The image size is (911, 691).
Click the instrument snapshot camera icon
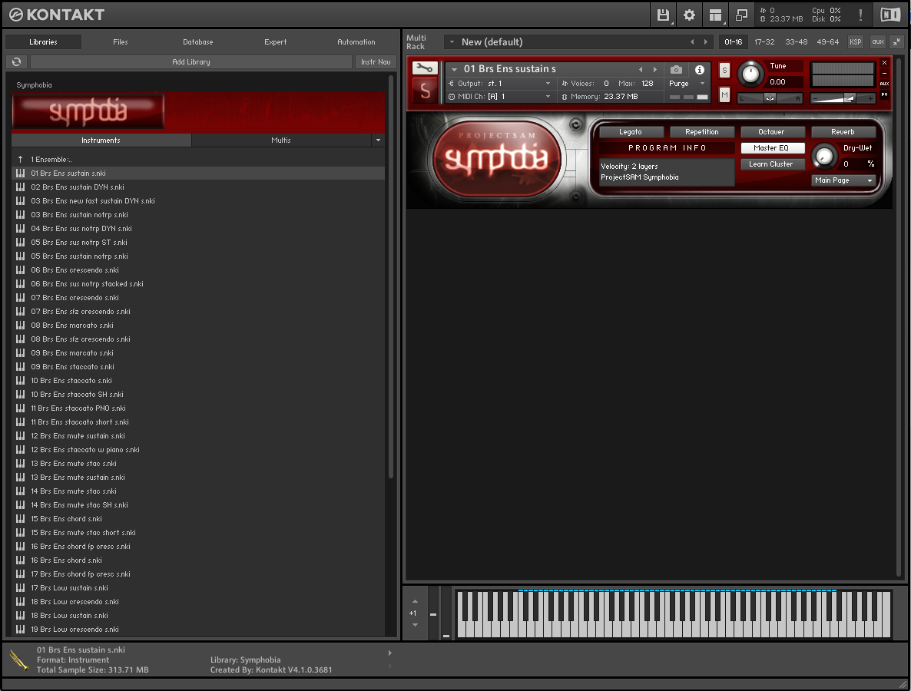coord(676,70)
